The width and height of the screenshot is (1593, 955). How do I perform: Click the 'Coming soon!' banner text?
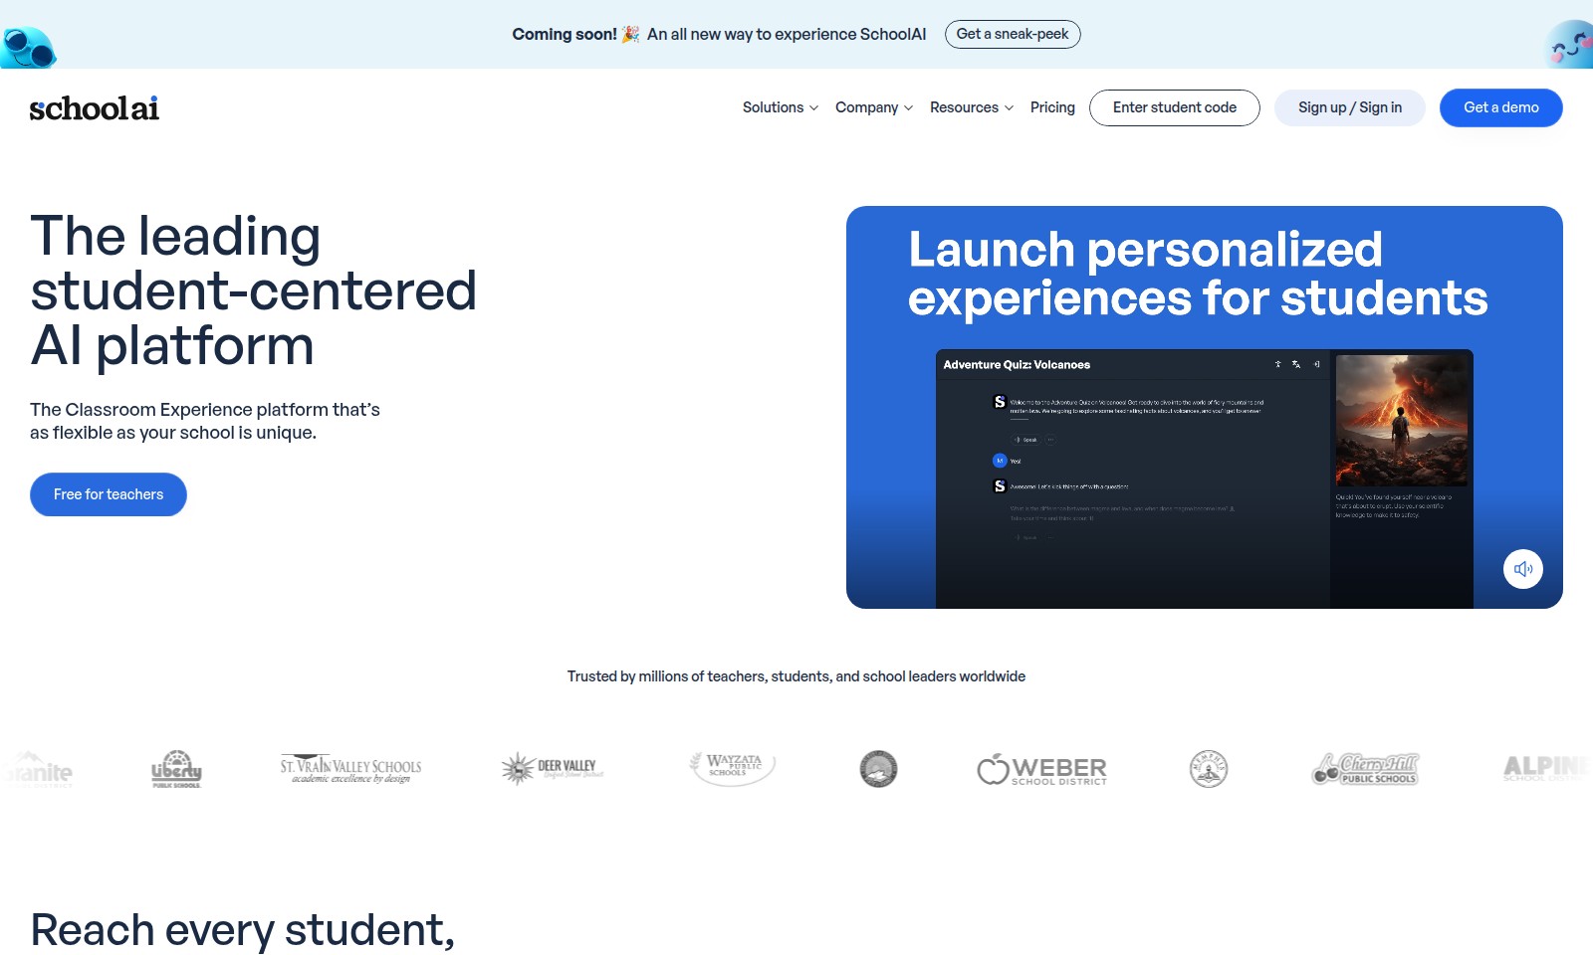[x=565, y=34]
